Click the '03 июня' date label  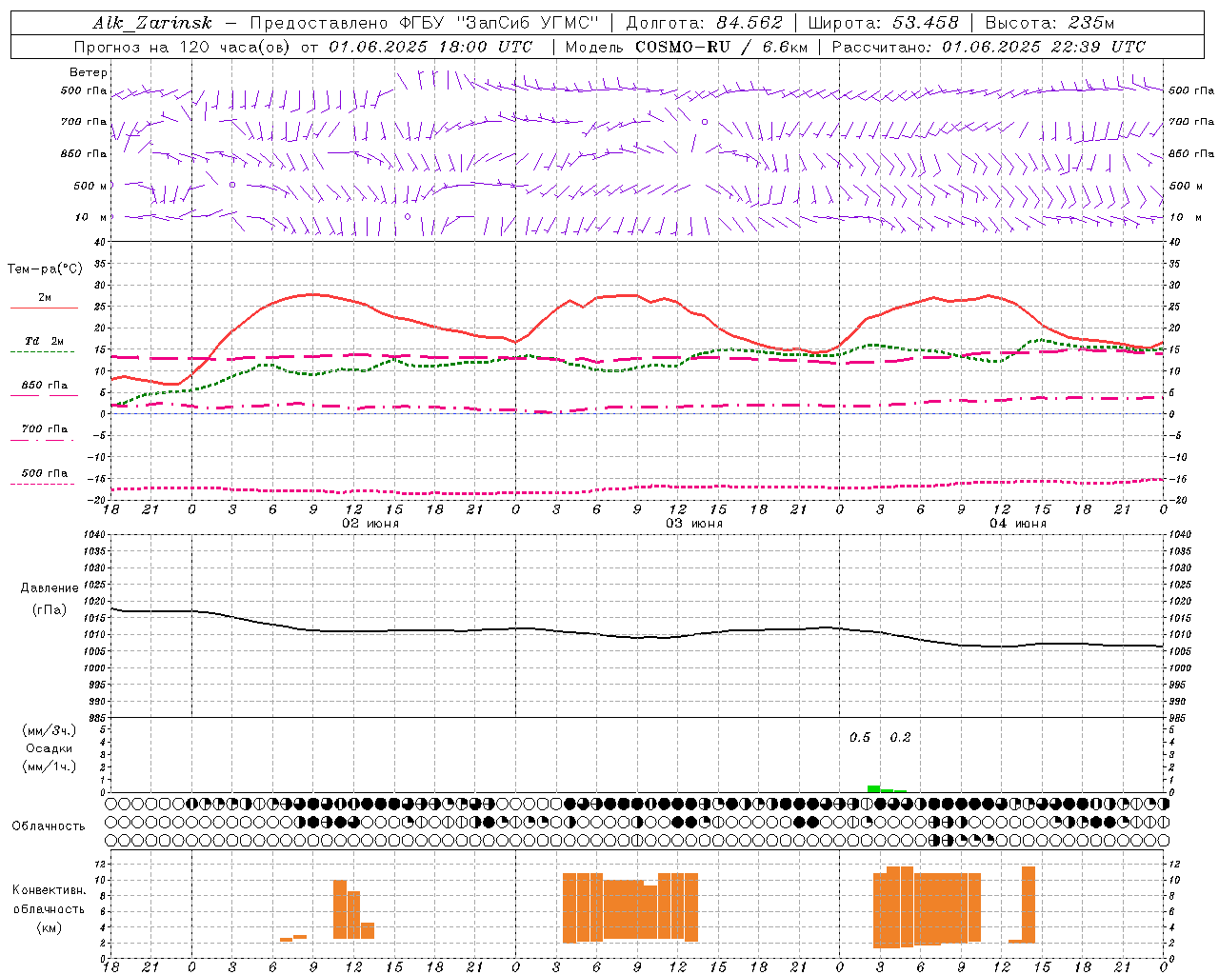(694, 524)
